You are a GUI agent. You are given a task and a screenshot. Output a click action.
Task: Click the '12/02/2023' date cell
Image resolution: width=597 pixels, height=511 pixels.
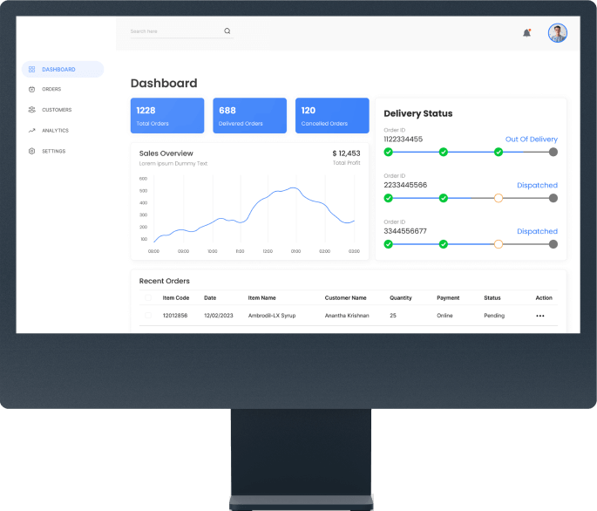click(x=219, y=316)
